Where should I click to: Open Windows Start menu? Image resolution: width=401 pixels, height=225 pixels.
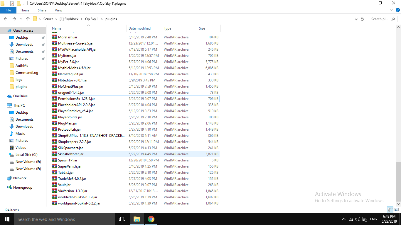coord(7,219)
